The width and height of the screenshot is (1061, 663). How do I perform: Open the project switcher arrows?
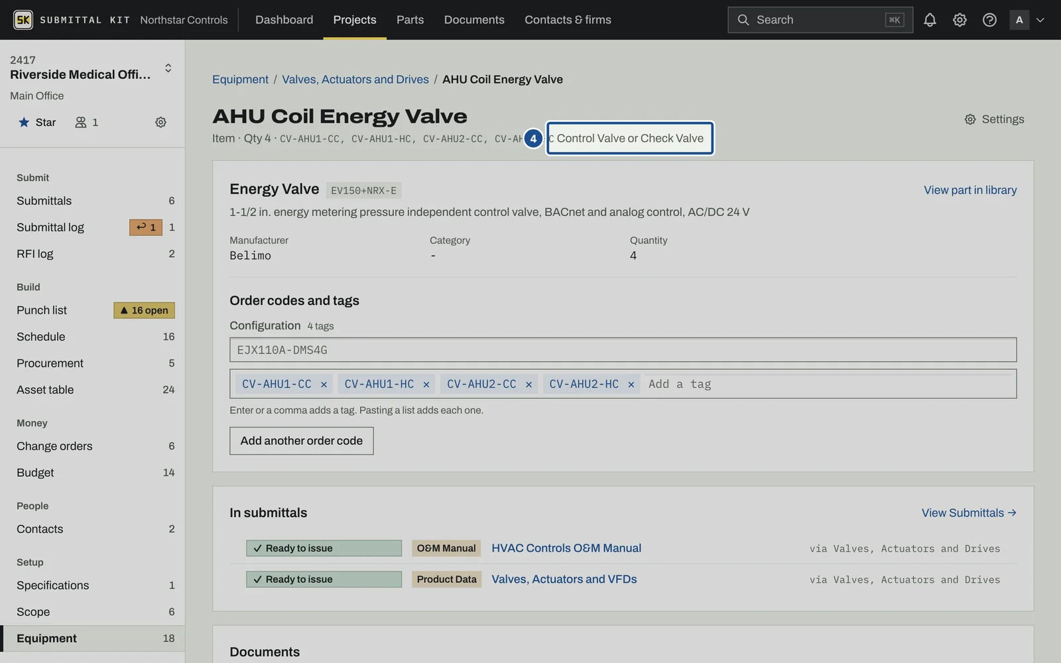pyautogui.click(x=168, y=68)
